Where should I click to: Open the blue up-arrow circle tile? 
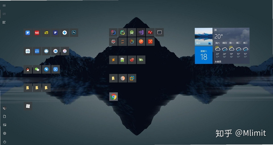pyautogui.click(x=64, y=33)
